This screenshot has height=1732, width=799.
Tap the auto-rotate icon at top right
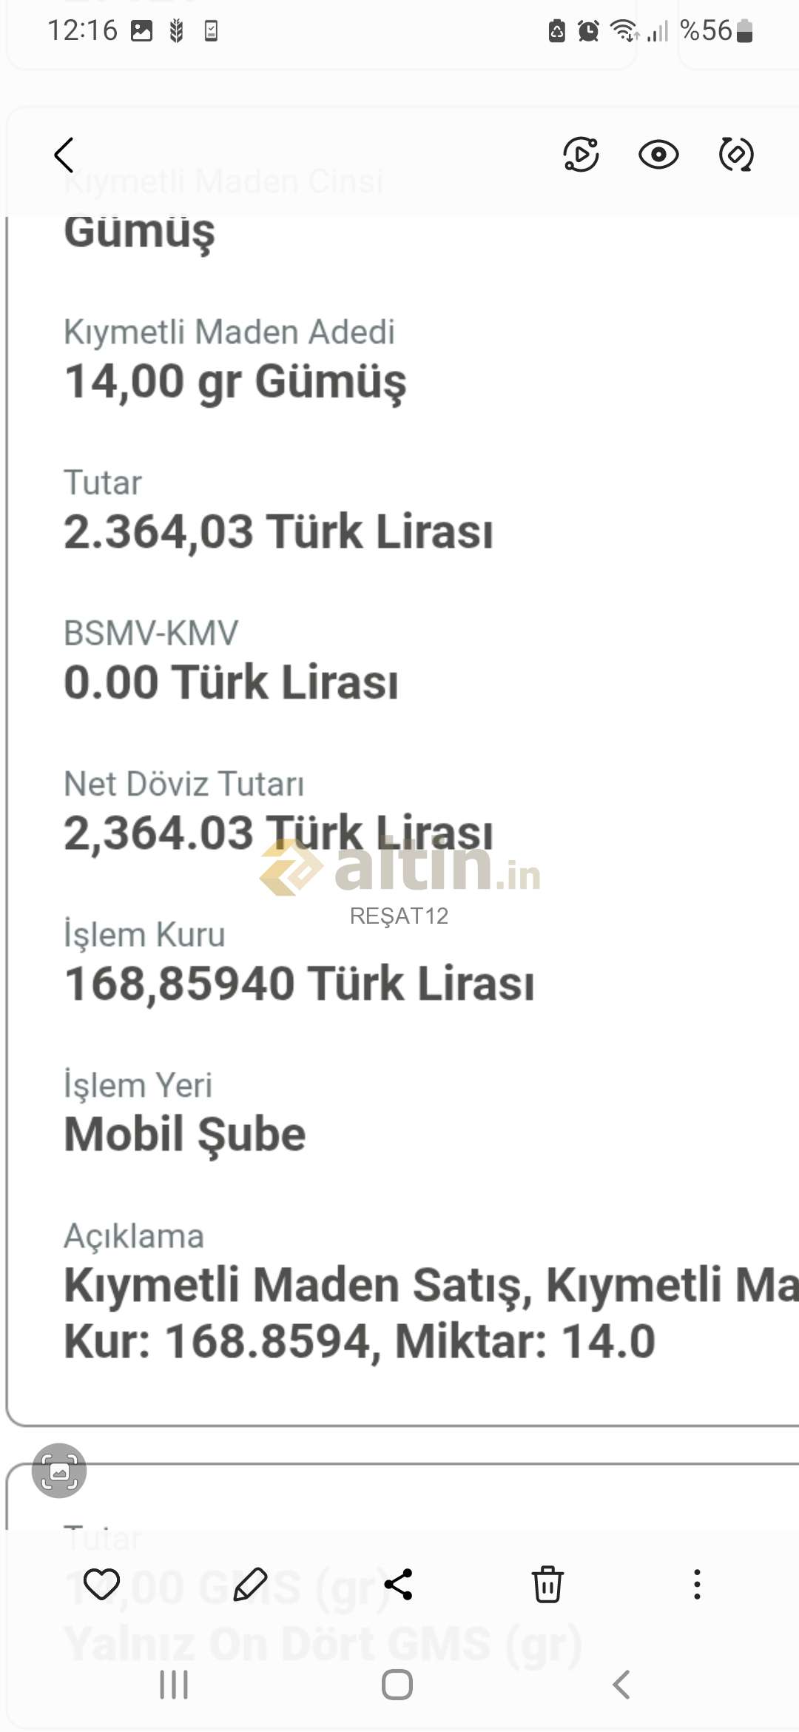[736, 155]
